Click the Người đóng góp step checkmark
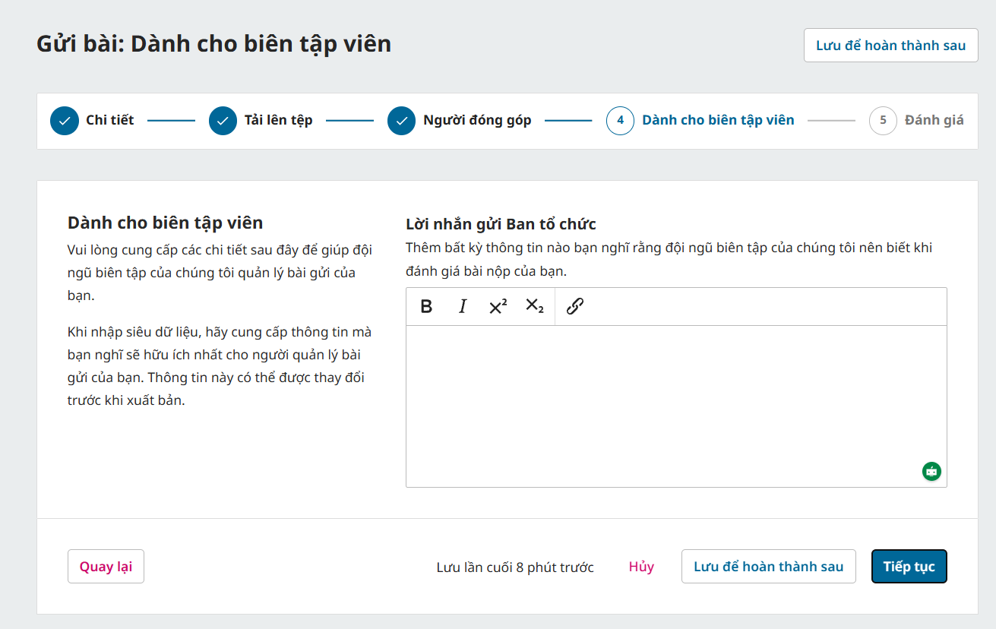The height and width of the screenshot is (629, 996). 402,121
